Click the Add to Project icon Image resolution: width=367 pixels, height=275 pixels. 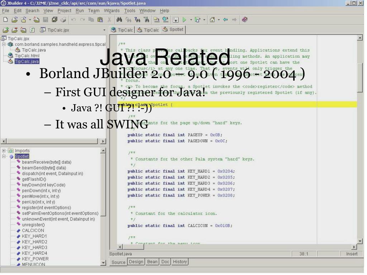coord(6,30)
